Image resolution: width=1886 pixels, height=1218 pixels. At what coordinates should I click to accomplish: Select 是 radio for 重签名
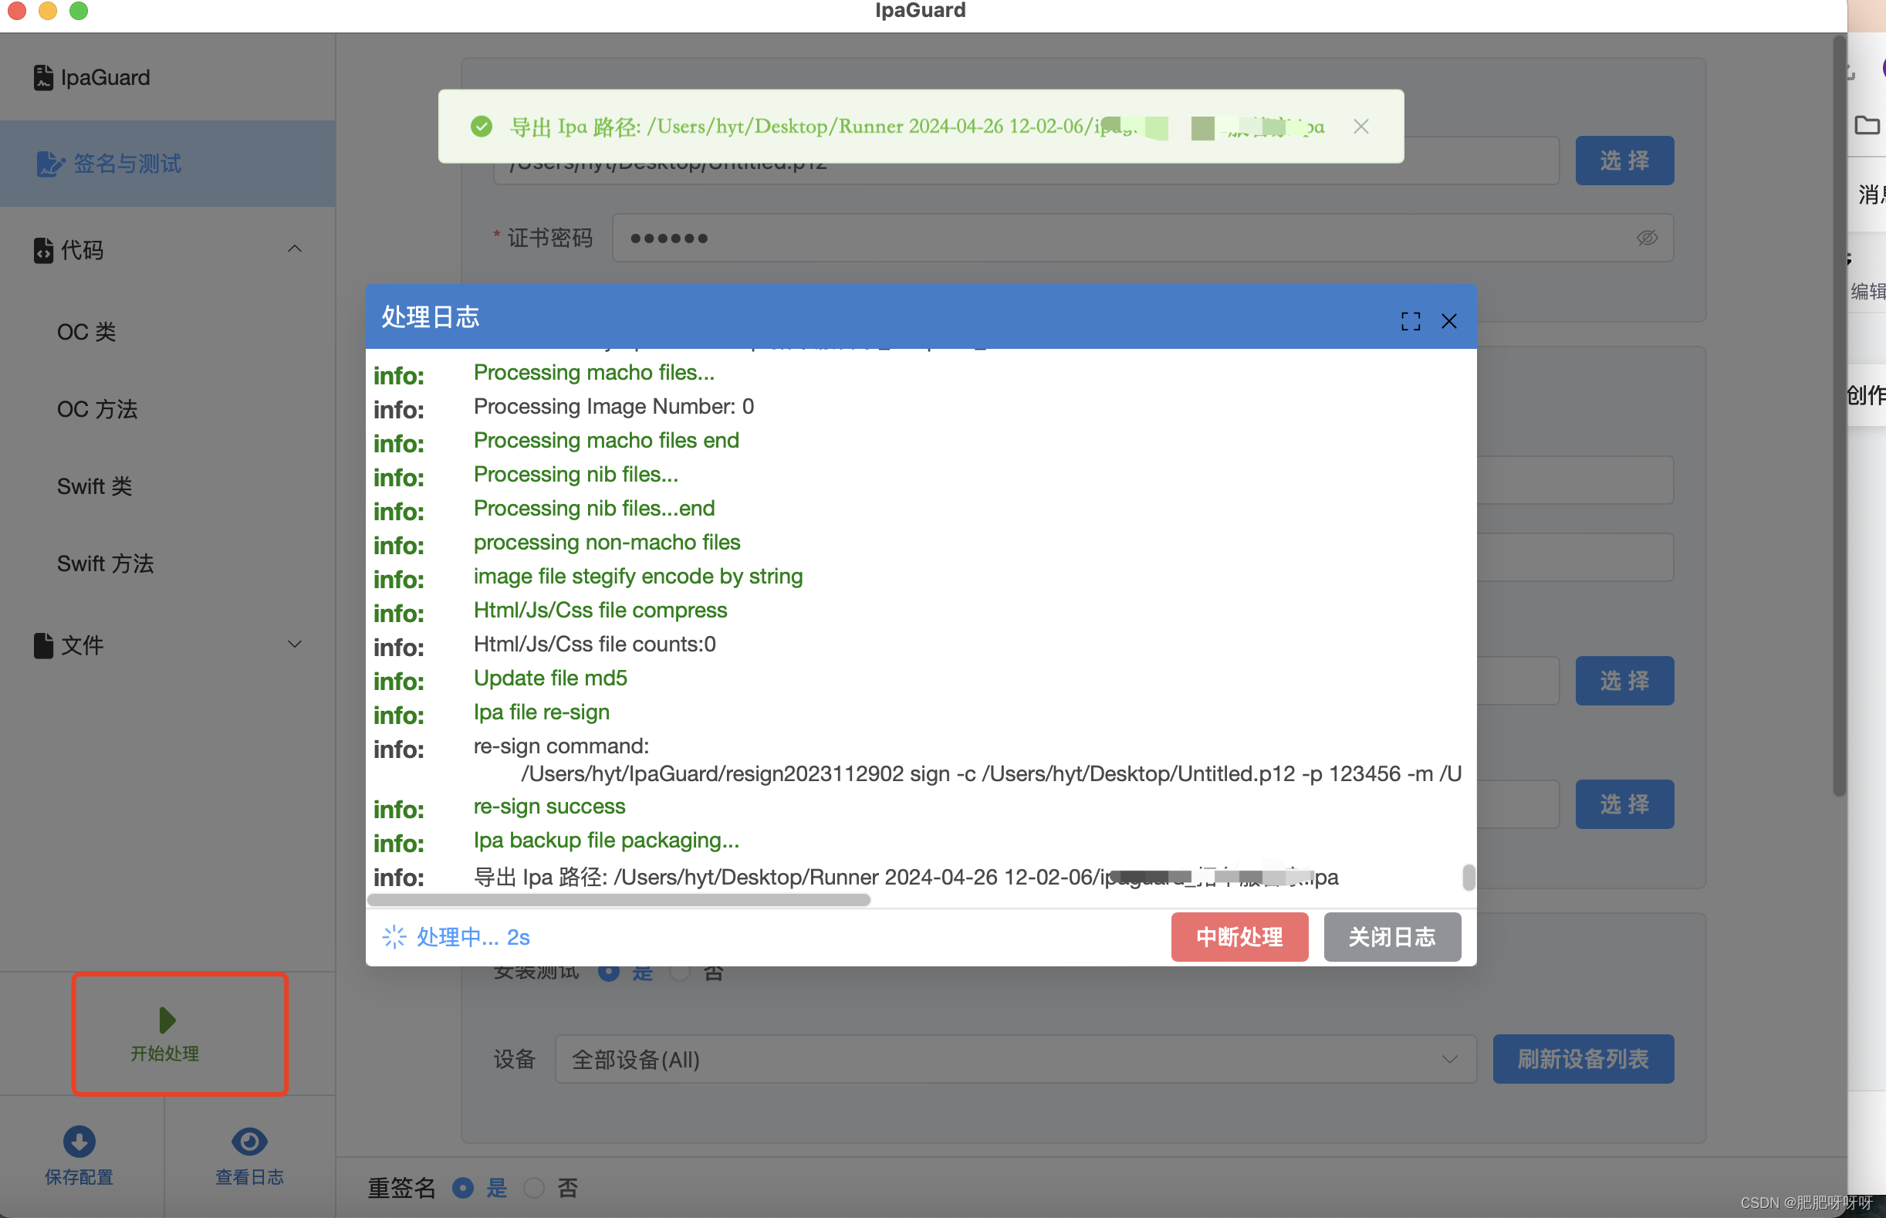(x=463, y=1188)
